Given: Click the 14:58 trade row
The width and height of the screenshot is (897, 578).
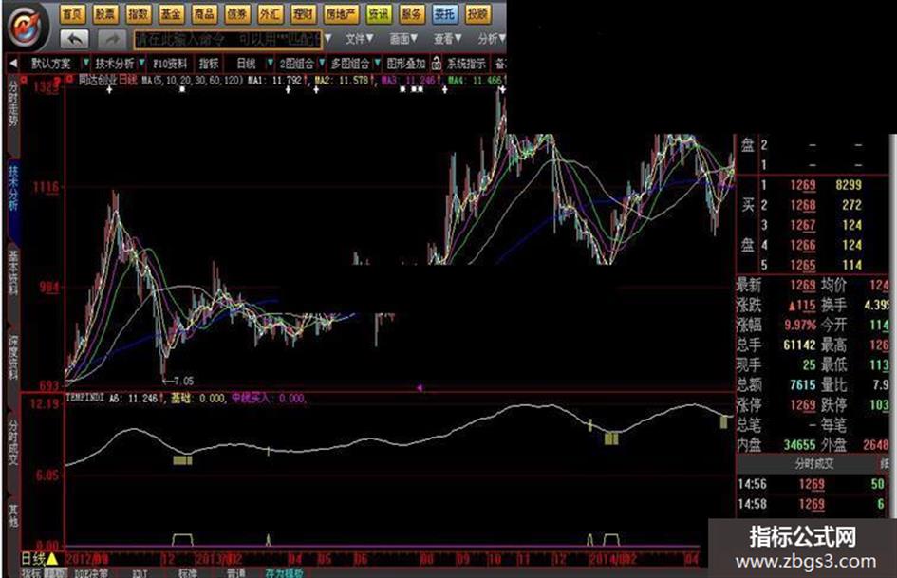Looking at the screenshot, I should pyautogui.click(x=813, y=504).
